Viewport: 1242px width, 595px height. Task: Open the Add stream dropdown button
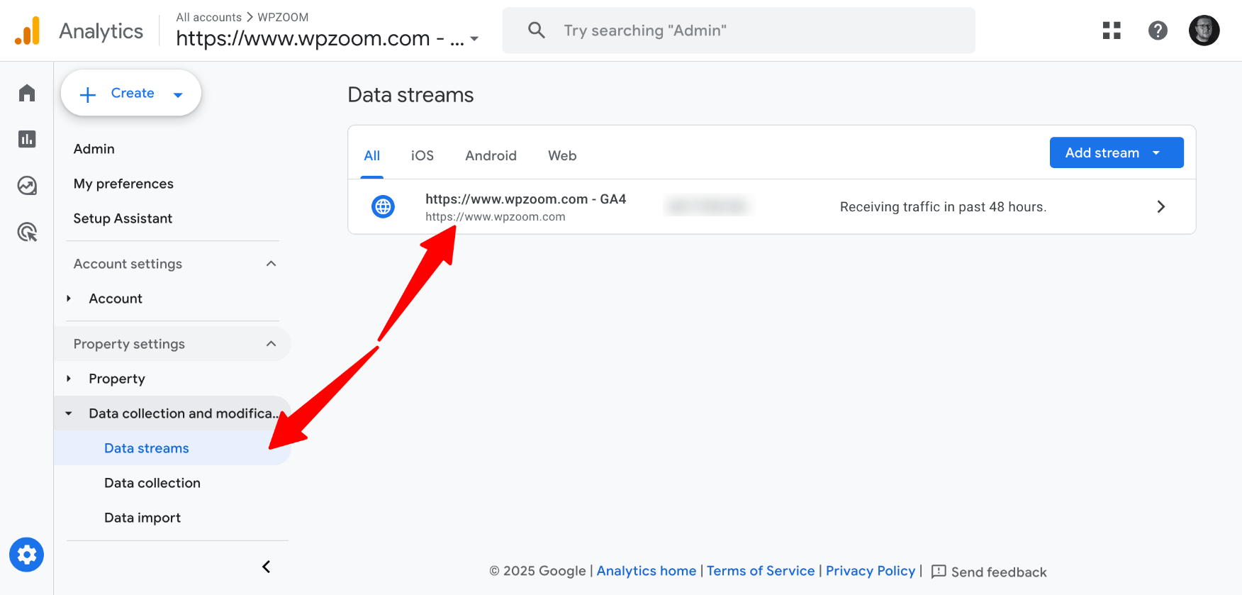point(1116,152)
